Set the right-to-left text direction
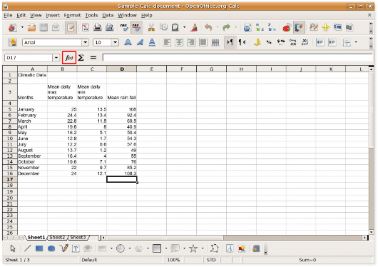Screen dimensions: 378x267 point(242,43)
